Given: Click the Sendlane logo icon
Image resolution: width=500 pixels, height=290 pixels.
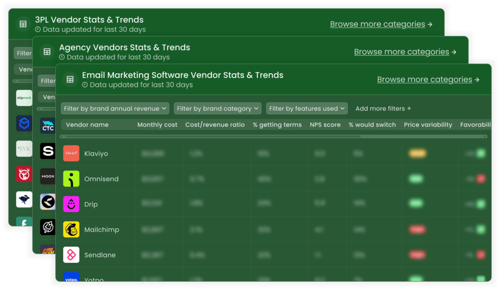Looking at the screenshot, I should 71,255.
